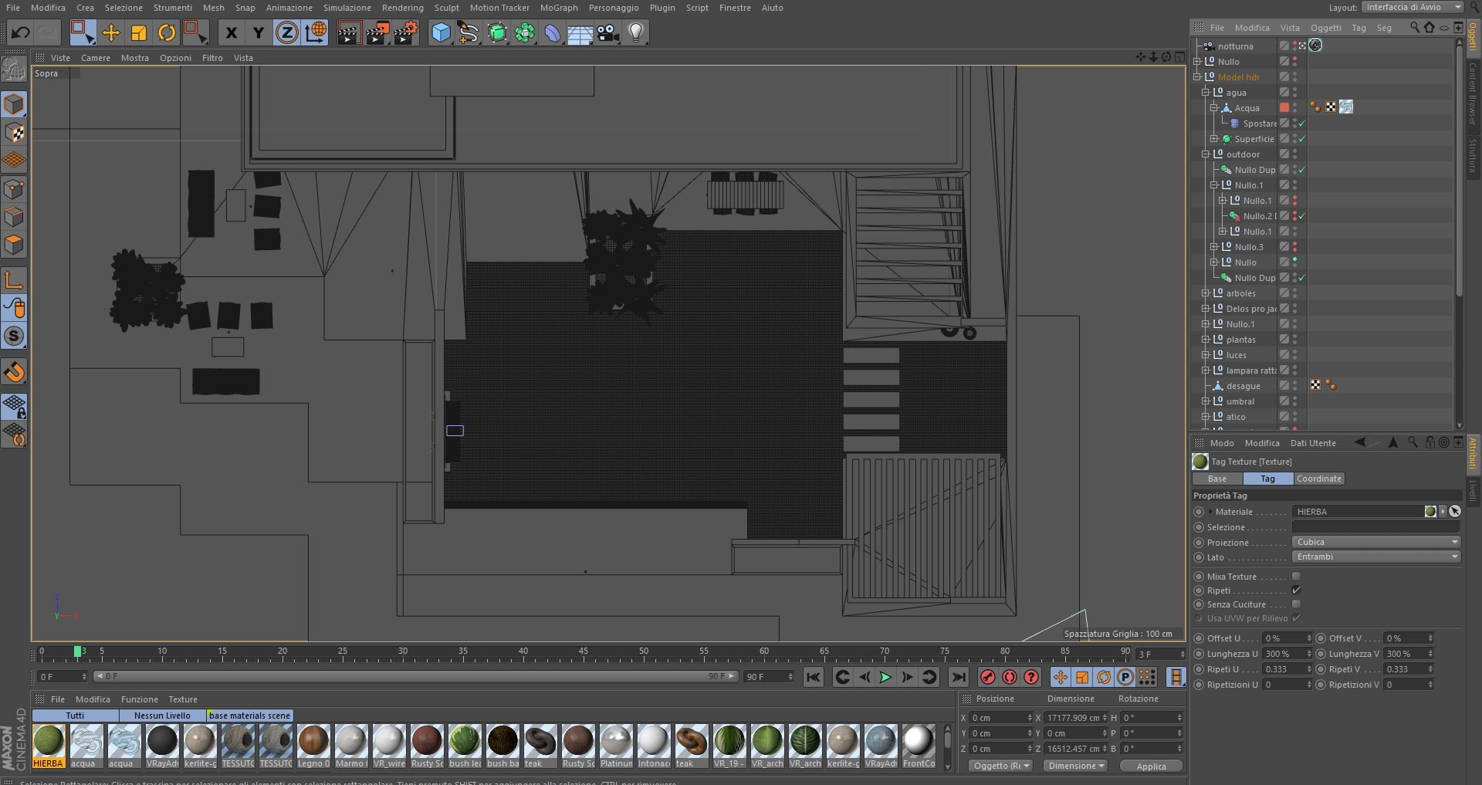Open the MoGraph menu

point(559,8)
